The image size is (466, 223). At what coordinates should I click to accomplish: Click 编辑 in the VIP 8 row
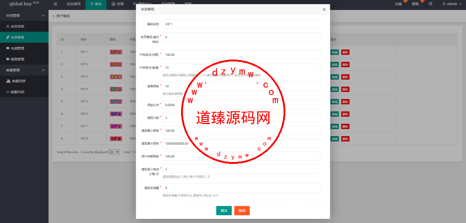[334, 139]
